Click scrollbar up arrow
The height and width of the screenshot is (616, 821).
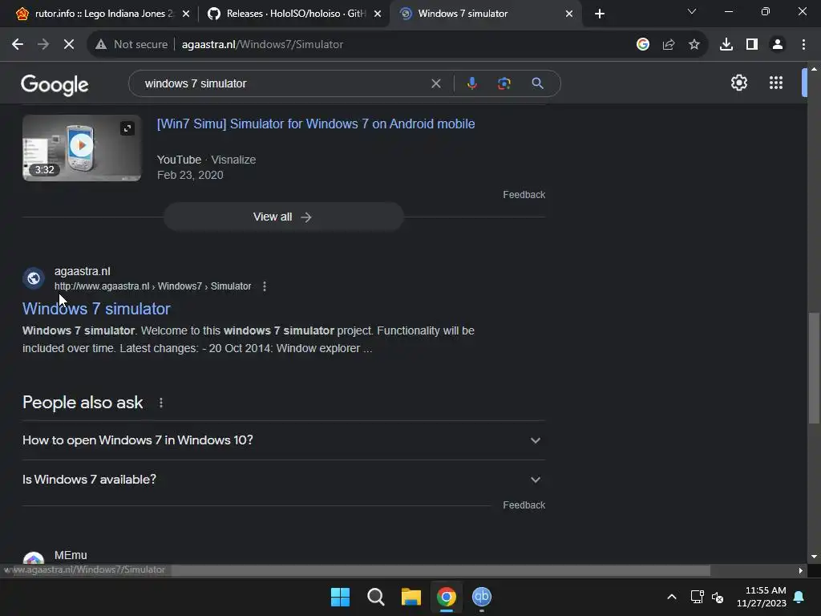[814, 69]
